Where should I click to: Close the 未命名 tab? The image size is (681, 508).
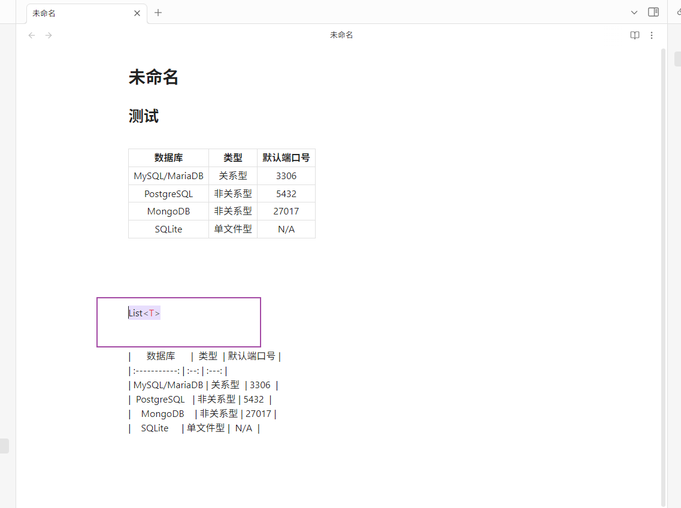tap(137, 13)
